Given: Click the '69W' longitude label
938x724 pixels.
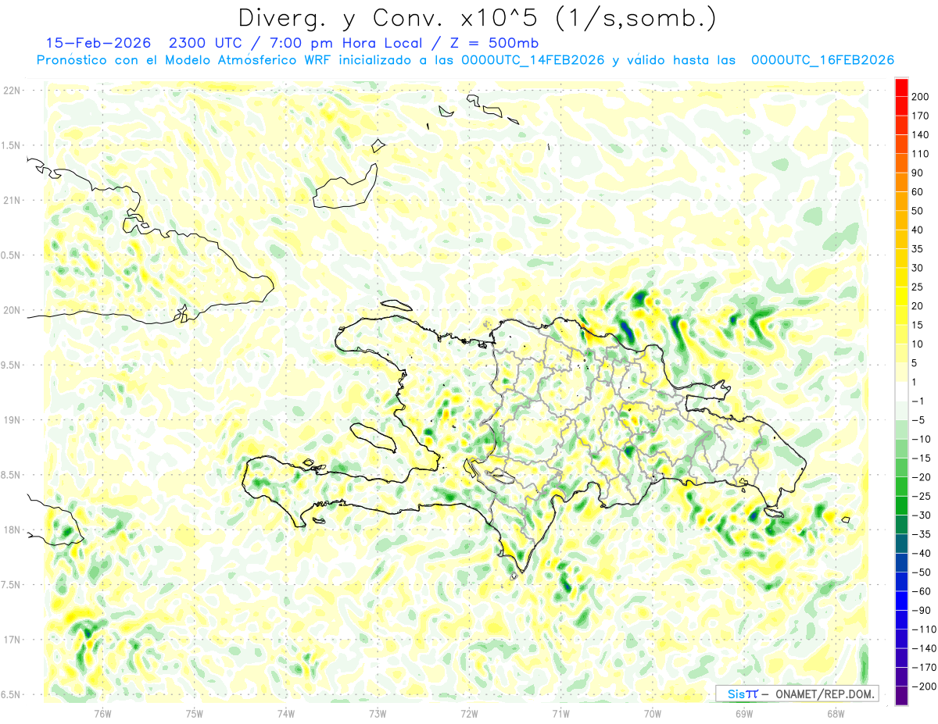Looking at the screenshot, I should click(744, 713).
